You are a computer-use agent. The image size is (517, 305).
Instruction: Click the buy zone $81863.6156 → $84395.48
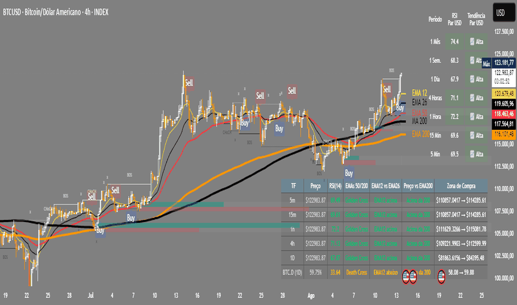pyautogui.click(x=461, y=258)
